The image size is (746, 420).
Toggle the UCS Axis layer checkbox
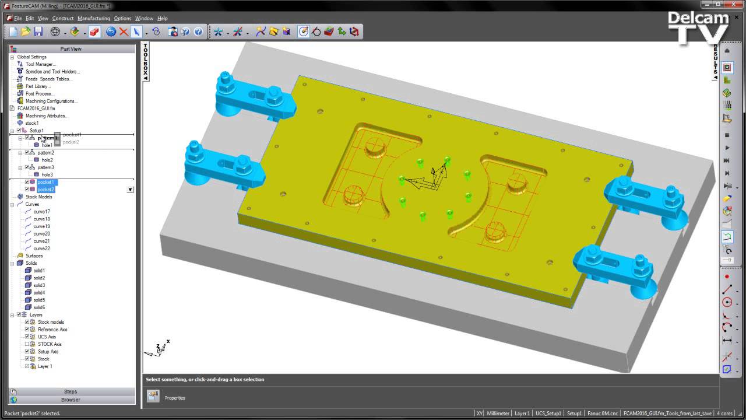point(27,337)
